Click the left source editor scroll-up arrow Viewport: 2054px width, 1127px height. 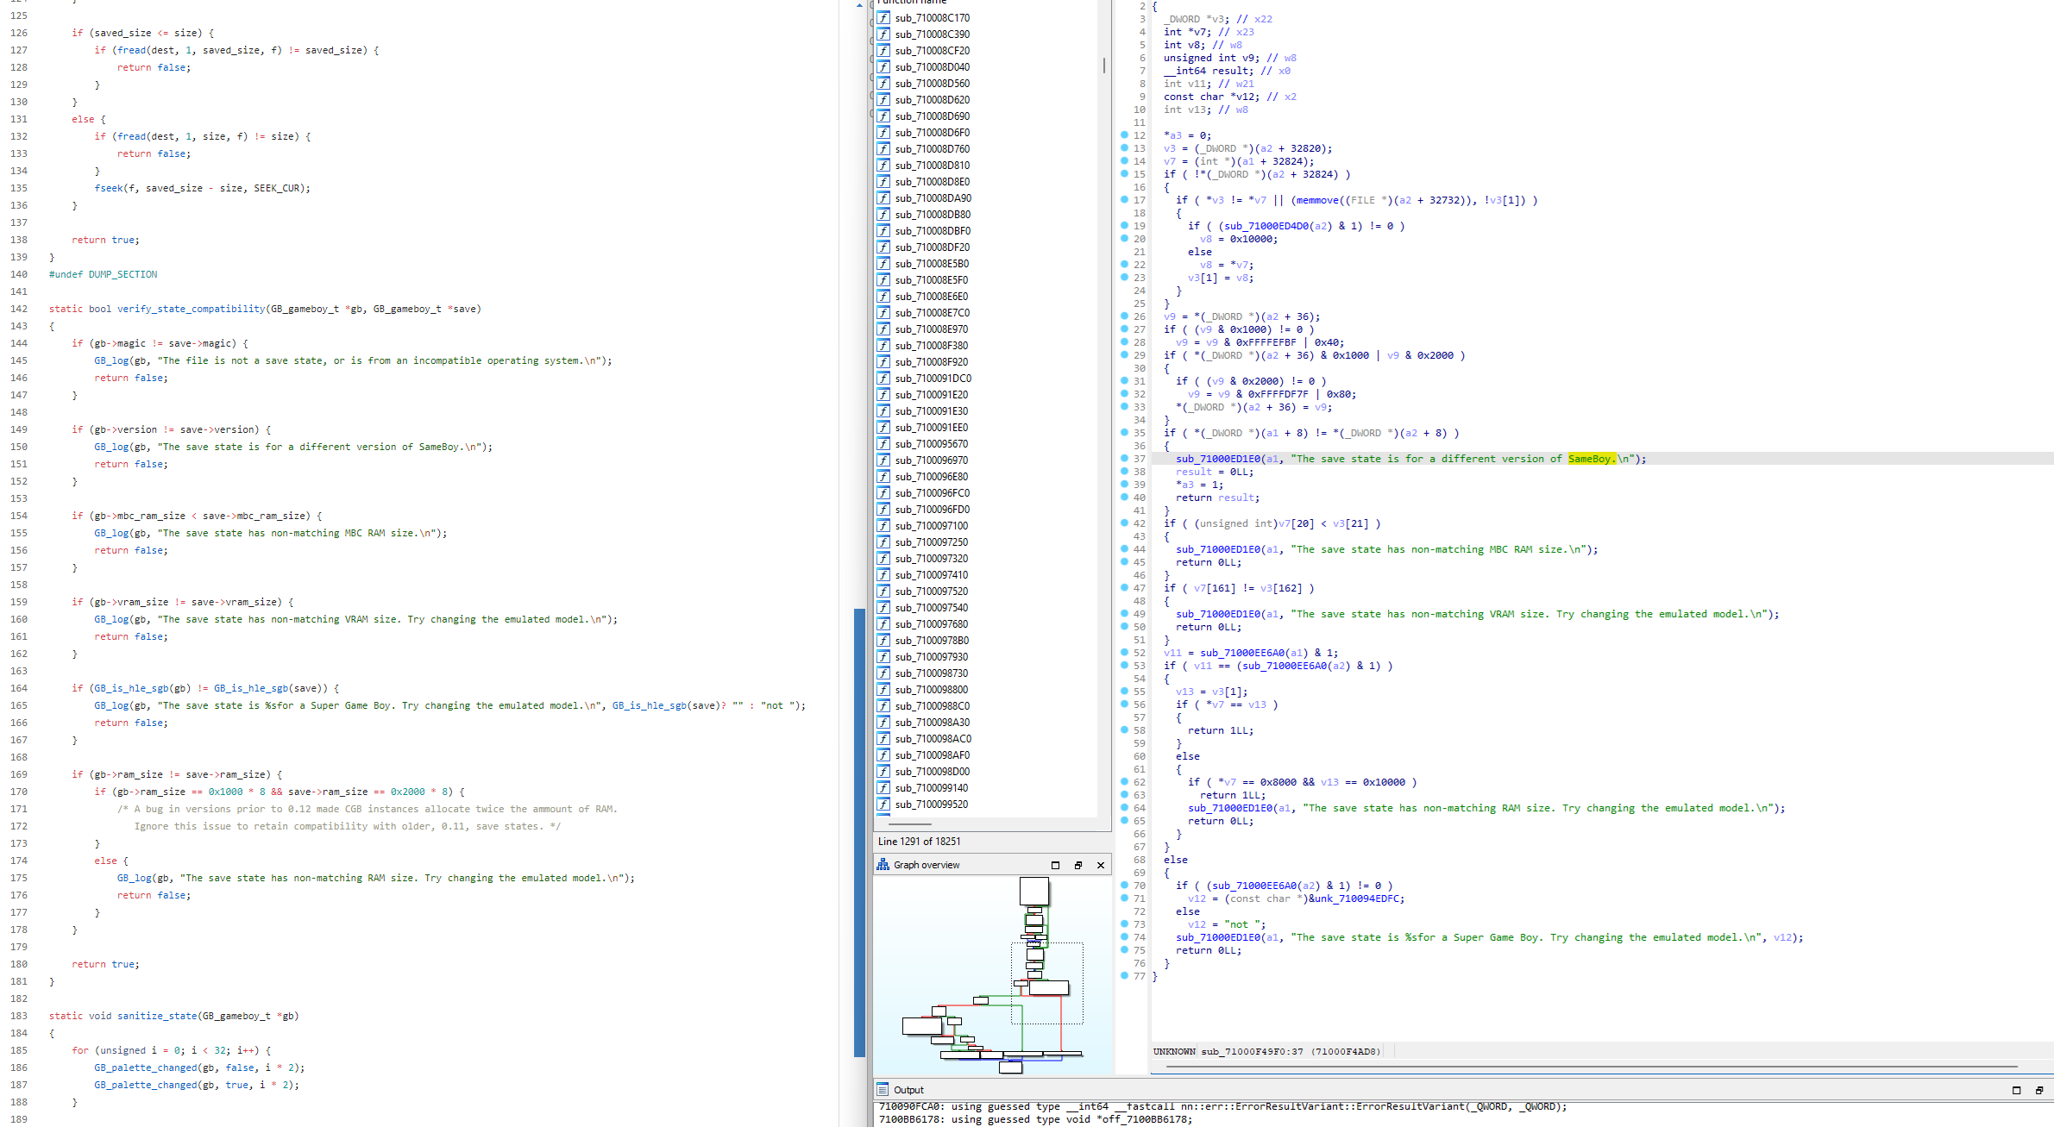point(858,5)
